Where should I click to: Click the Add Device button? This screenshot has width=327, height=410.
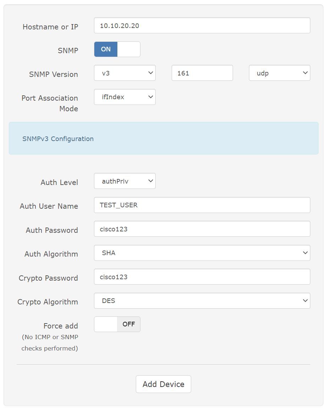pos(163,384)
